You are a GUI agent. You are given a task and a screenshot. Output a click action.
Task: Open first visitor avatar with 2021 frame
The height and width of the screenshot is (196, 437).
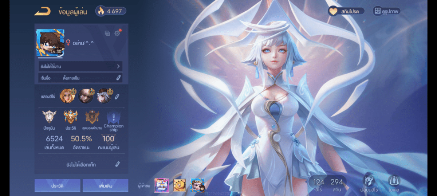click(x=162, y=185)
